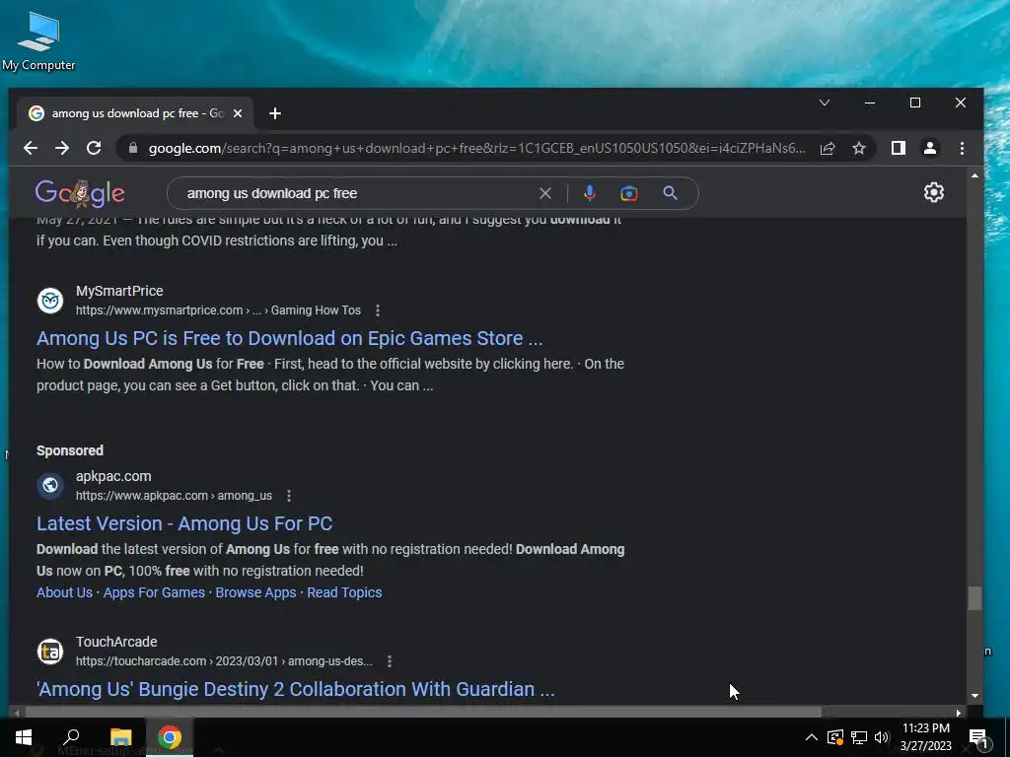View site information lock icon
The image size is (1010, 757).
[x=133, y=148]
